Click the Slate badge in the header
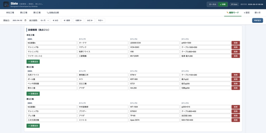The width and height of the screenshot is (266, 133). point(234,4)
